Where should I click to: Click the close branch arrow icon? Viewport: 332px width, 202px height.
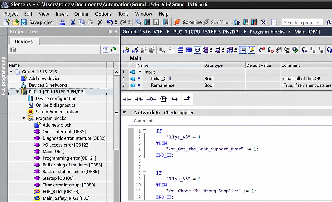187,99
